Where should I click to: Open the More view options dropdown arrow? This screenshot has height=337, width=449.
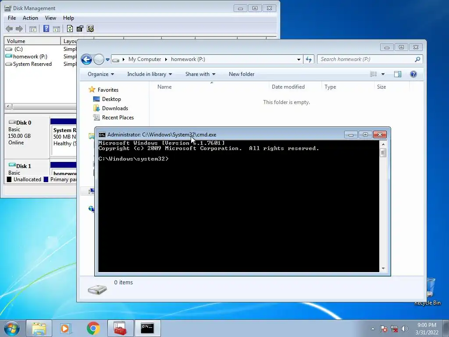coord(383,74)
